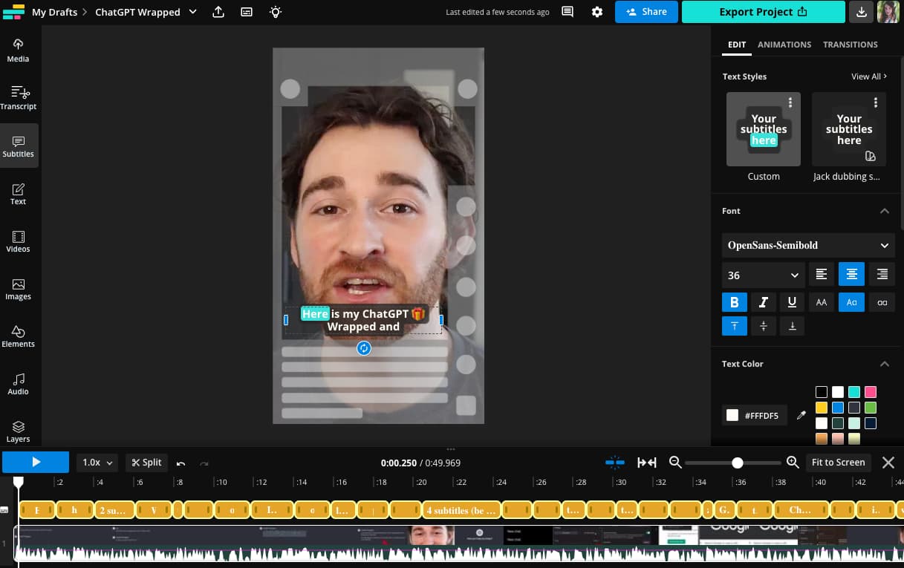Toggle underline formatting

tap(793, 302)
